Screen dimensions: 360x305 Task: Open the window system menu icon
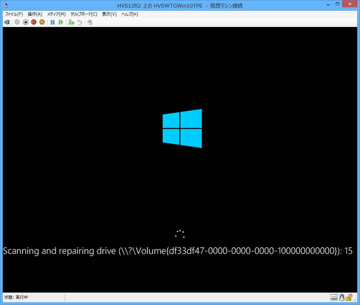tap(6, 5)
